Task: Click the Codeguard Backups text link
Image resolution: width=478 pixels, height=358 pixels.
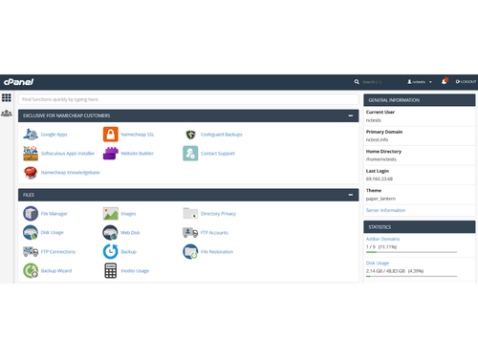Action: (x=222, y=135)
